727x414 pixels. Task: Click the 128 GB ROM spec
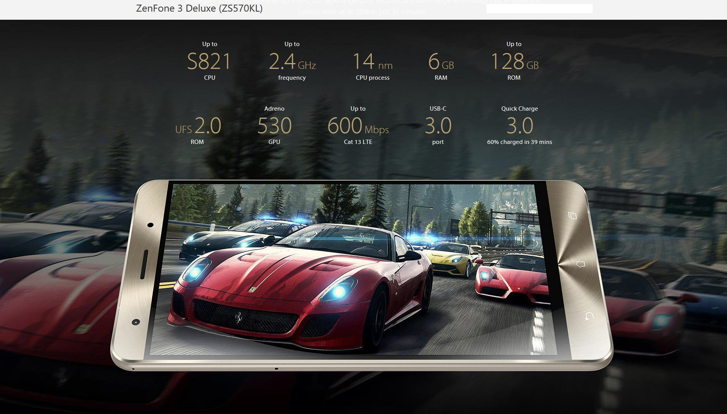tap(514, 62)
